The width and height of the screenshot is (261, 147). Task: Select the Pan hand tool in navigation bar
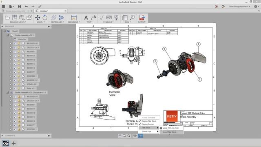120,136
